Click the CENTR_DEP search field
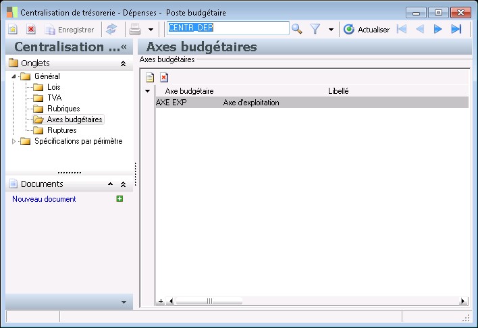Image resolution: width=478 pixels, height=328 pixels. point(228,28)
